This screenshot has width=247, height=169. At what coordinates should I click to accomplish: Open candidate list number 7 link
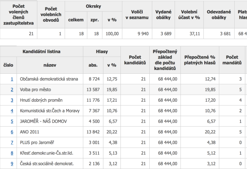click(12, 142)
